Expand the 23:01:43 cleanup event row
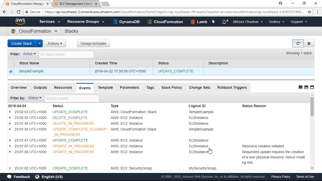The width and height of the screenshot is (322, 181). (x=10, y=129)
